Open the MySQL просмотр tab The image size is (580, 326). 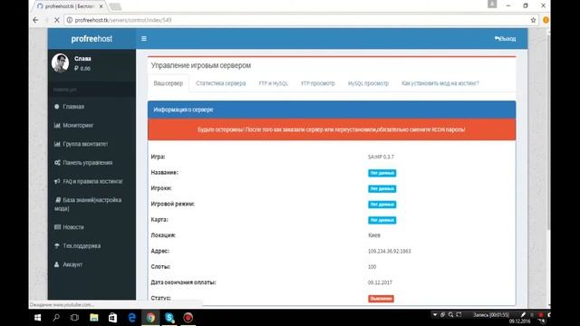click(369, 83)
